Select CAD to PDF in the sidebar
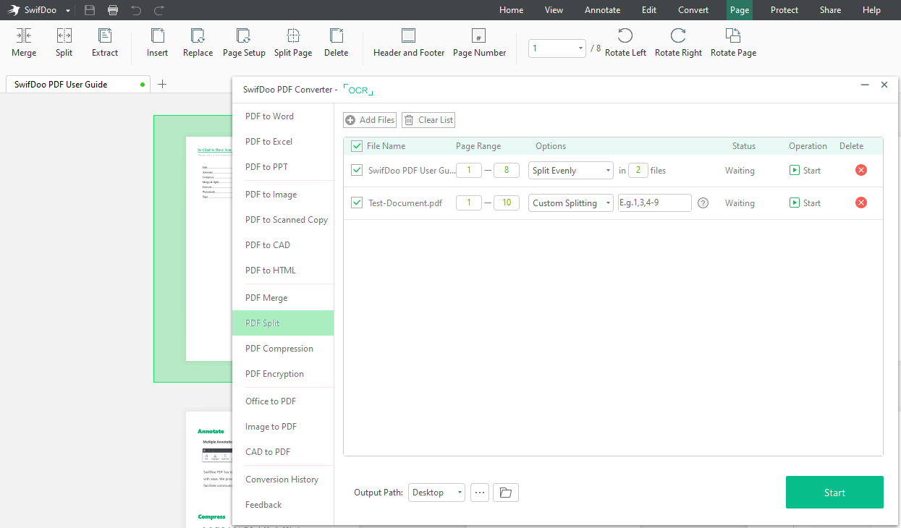 point(283,452)
